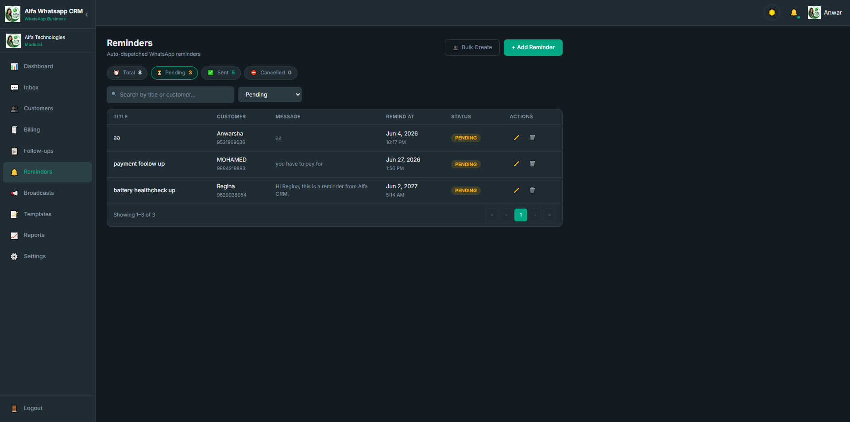
Task: Filter by the Sent 5 chip
Action: tap(221, 73)
